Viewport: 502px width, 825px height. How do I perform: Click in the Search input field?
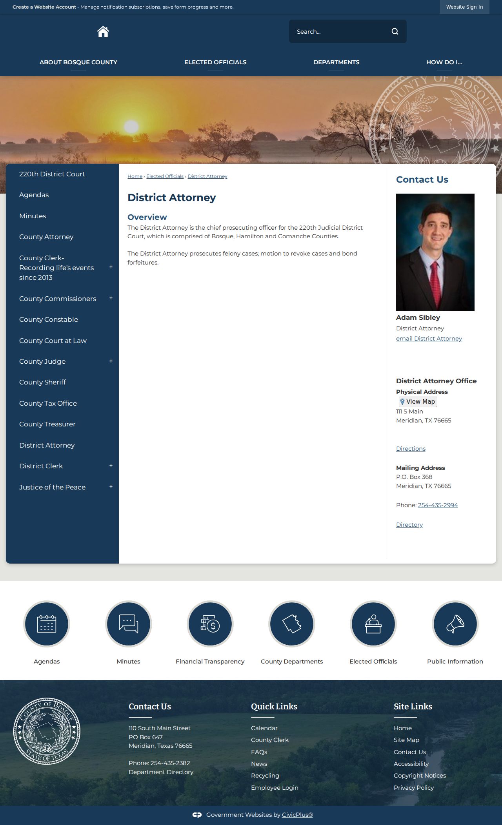click(x=339, y=32)
